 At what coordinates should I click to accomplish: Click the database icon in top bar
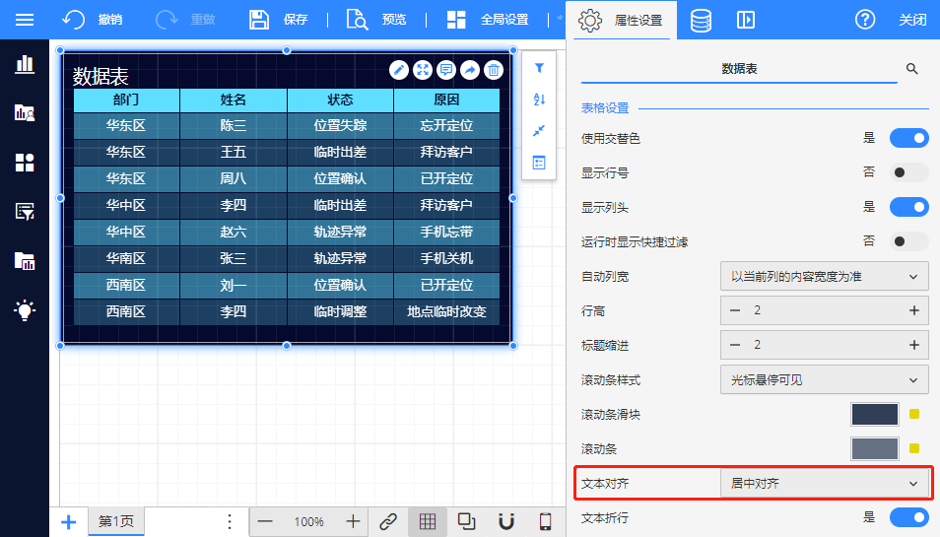coord(701,20)
